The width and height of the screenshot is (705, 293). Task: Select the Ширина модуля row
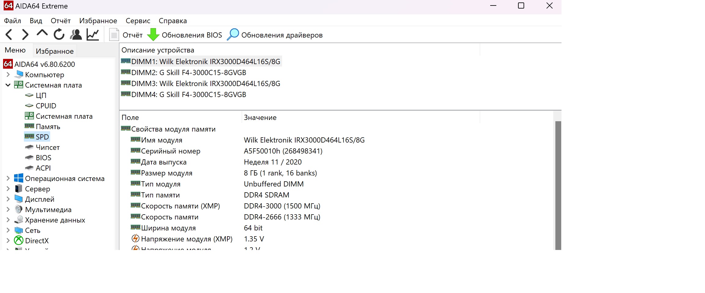(x=300, y=228)
